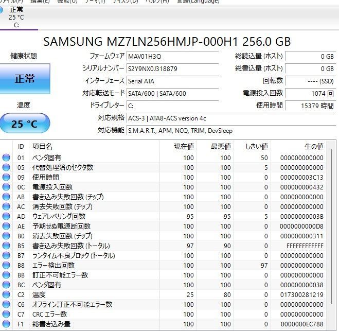Click raw value 000000003C13 in row 09

(302, 177)
